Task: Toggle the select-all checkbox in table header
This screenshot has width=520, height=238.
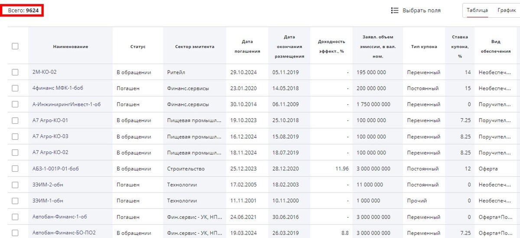Action: point(15,46)
